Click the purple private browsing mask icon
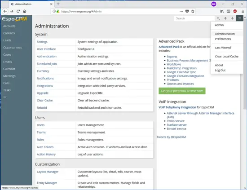 (x=214, y=4)
